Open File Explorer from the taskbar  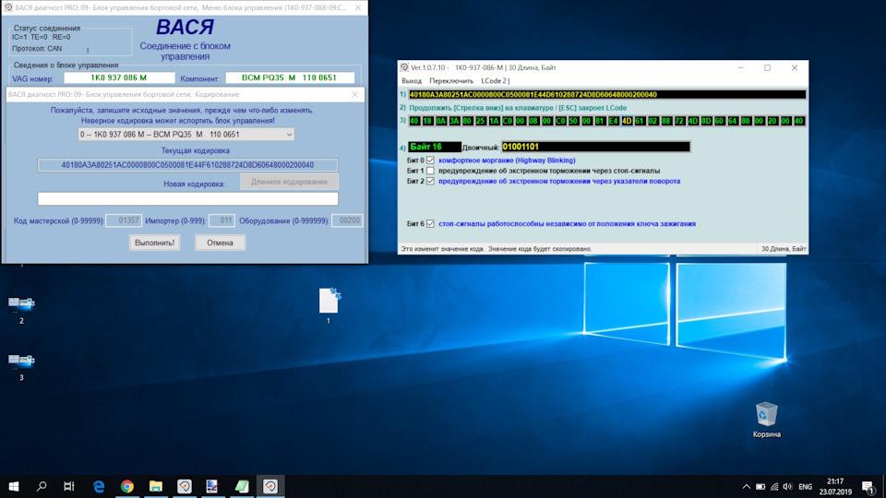point(156,486)
